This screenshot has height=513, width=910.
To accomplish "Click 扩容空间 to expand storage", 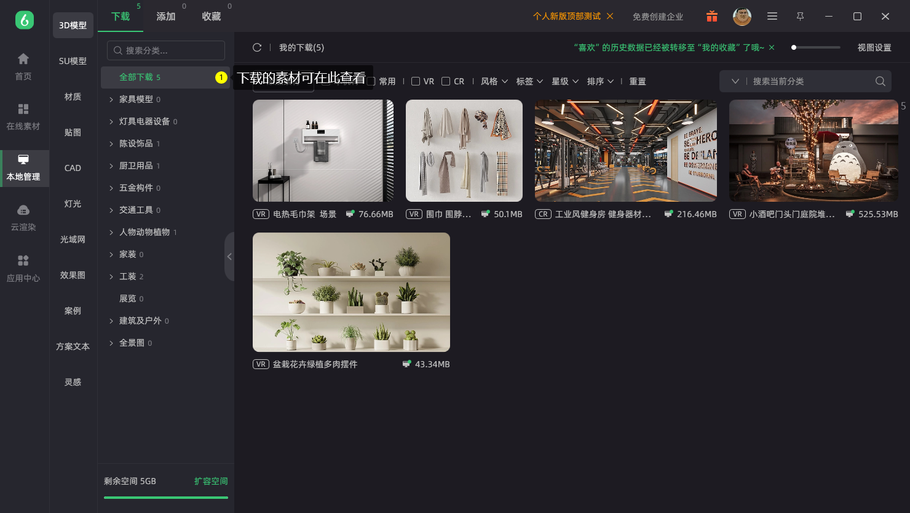I will (211, 481).
